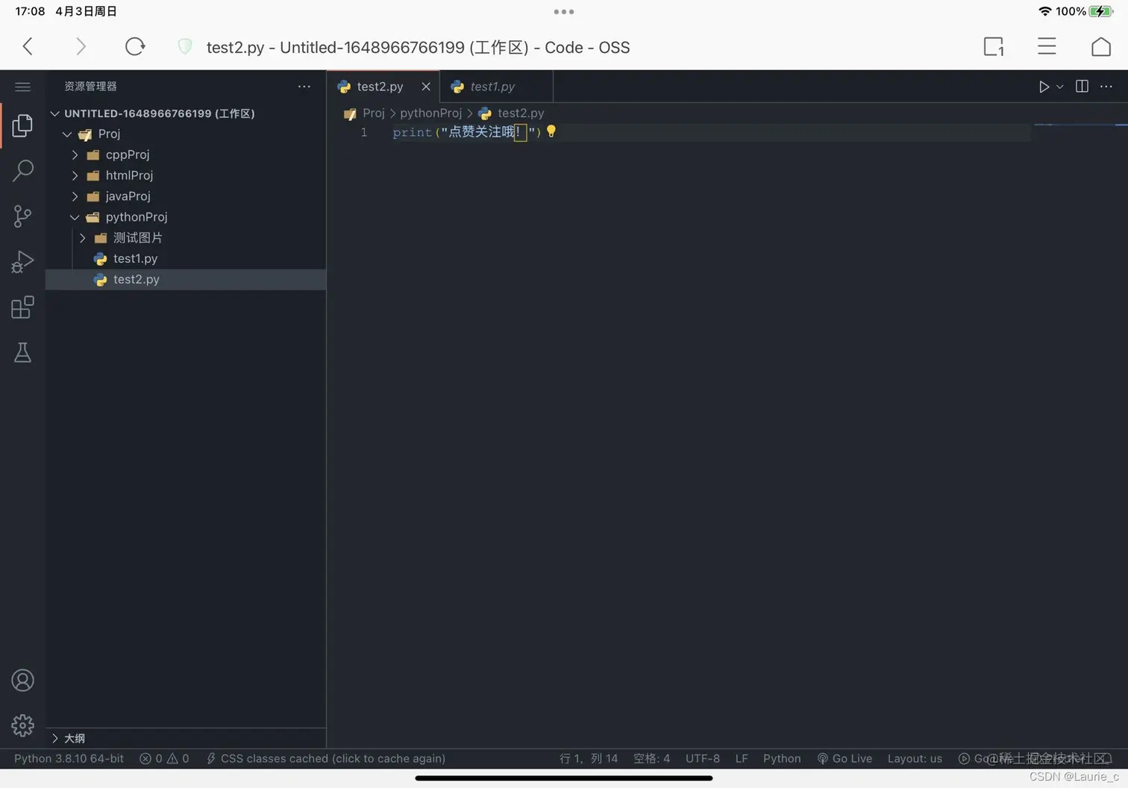The width and height of the screenshot is (1128, 788).
Task: Run Python file with play button
Action: [x=1044, y=87]
